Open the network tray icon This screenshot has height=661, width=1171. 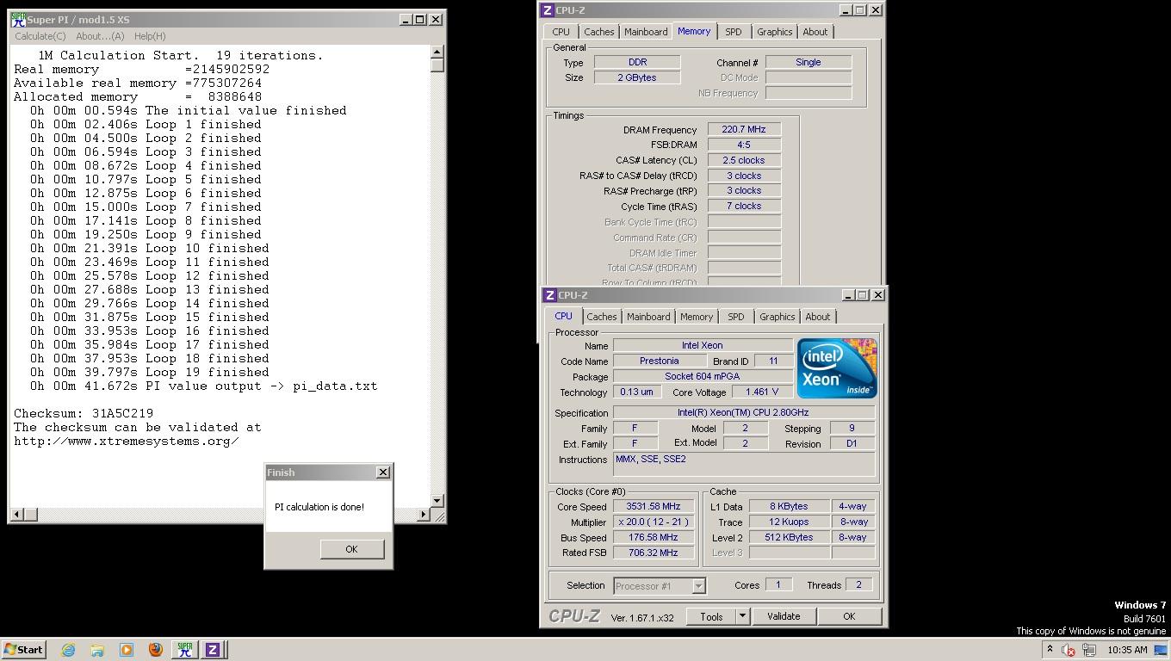coord(1089,650)
